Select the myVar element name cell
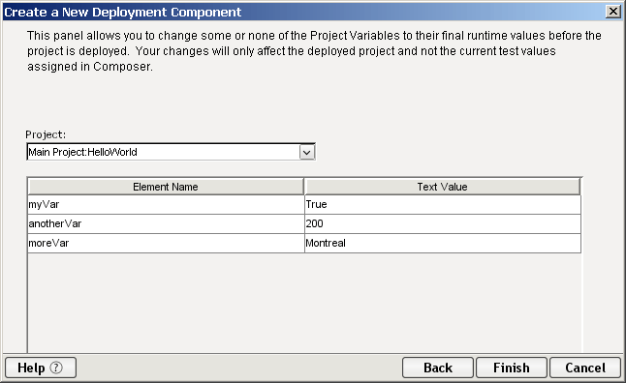Viewport: 626px width, 383px height. (166, 204)
